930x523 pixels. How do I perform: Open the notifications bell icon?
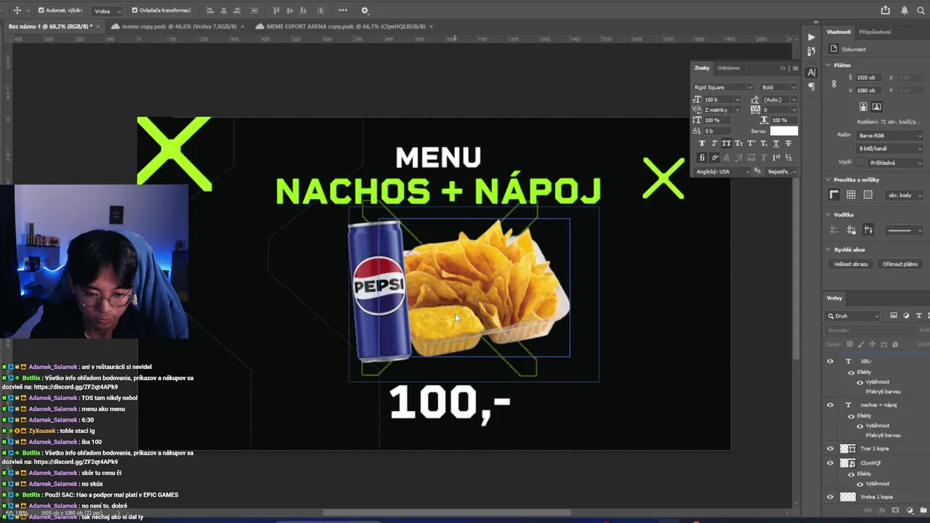tap(905, 10)
